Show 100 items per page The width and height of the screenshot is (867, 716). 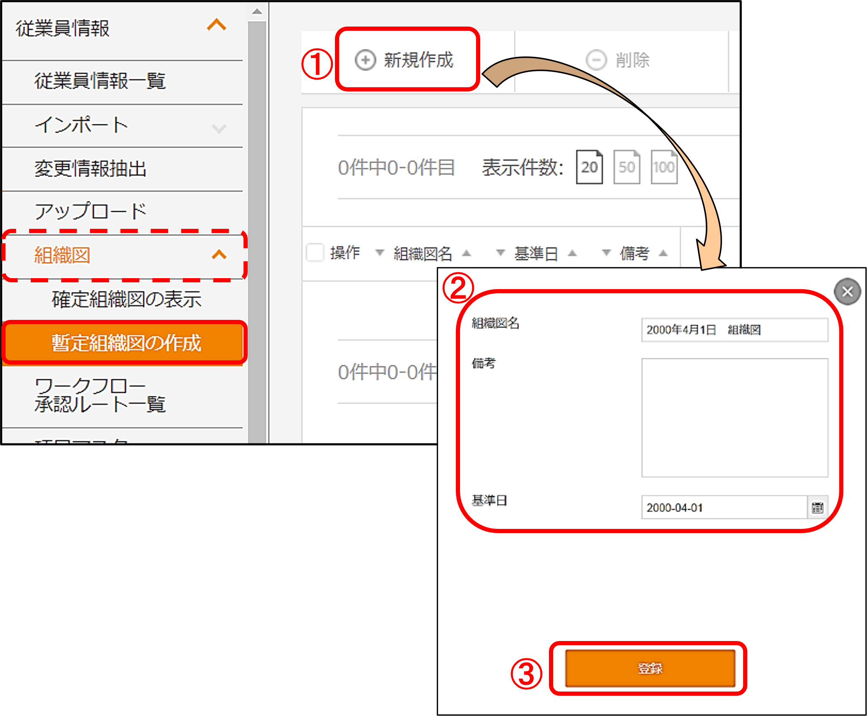(664, 167)
